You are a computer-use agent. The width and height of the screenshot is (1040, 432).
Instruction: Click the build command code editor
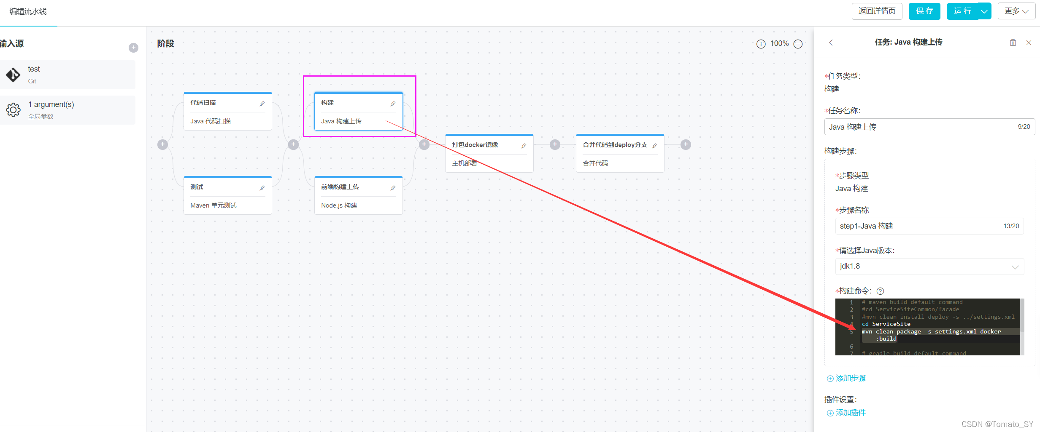point(928,327)
